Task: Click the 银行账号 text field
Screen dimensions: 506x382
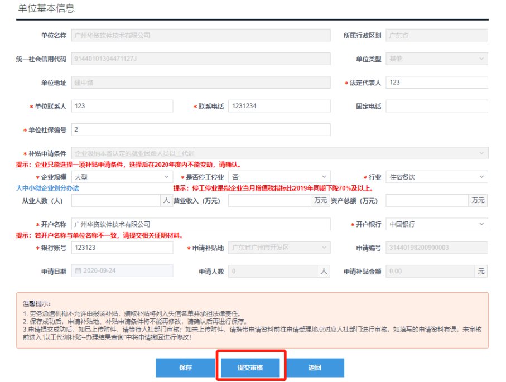Action: pyautogui.click(x=122, y=248)
